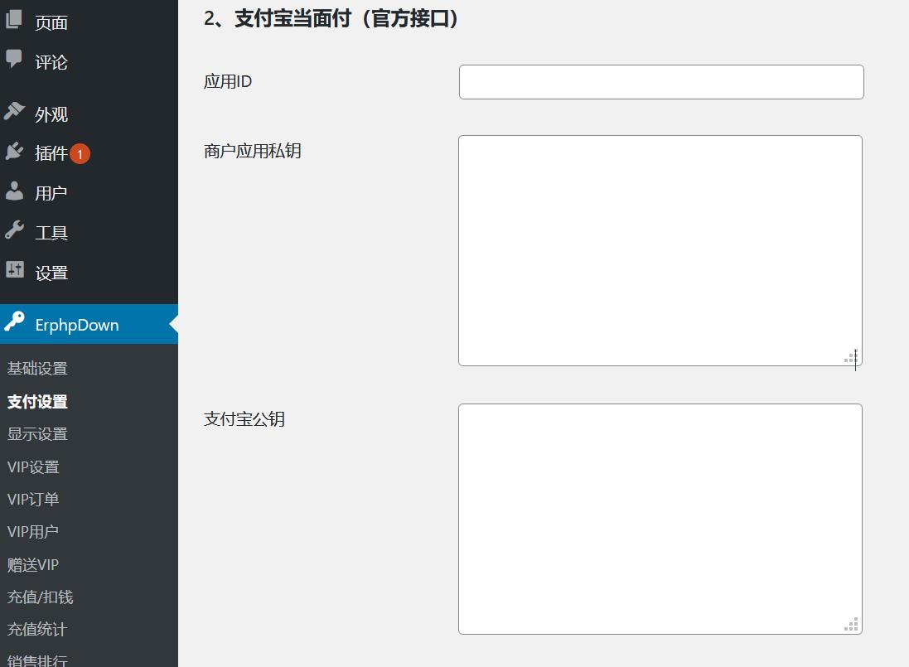Open 基础设置 submenu item
This screenshot has height=667, width=909.
click(37, 369)
